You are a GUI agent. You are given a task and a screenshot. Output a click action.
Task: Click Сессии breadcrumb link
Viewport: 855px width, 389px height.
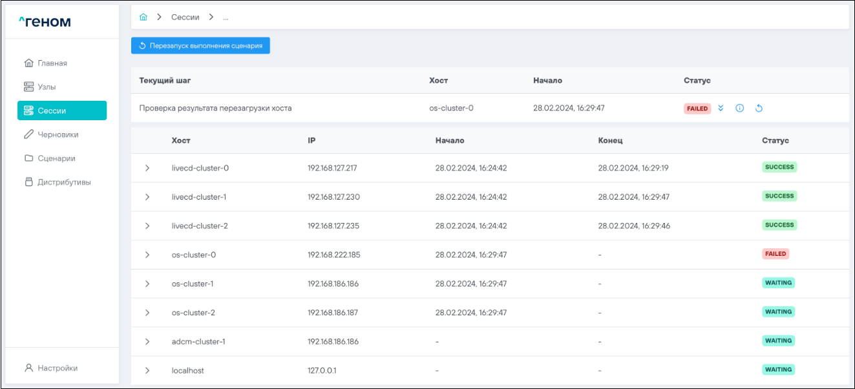pos(185,17)
